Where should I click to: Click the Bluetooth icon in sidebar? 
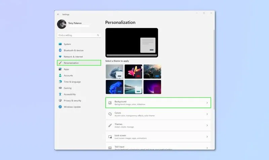[x=60, y=50]
